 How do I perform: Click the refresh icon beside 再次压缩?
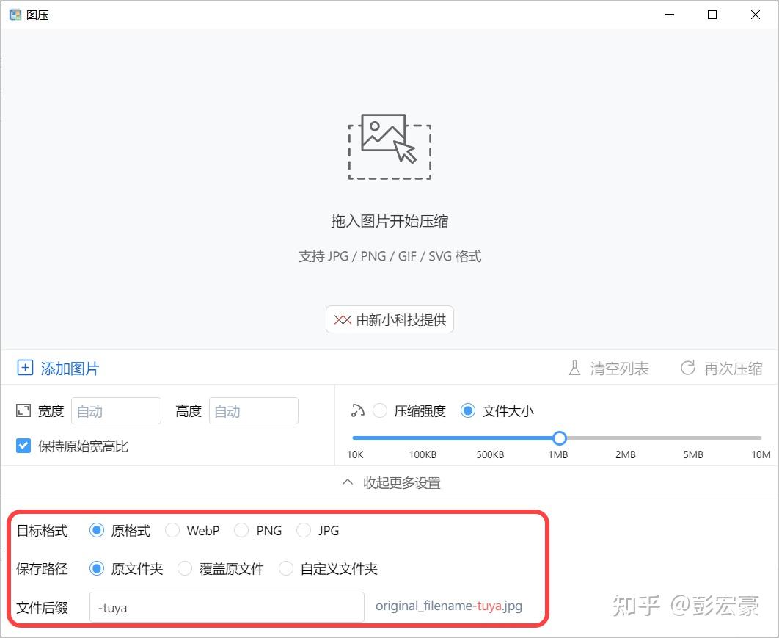point(687,368)
